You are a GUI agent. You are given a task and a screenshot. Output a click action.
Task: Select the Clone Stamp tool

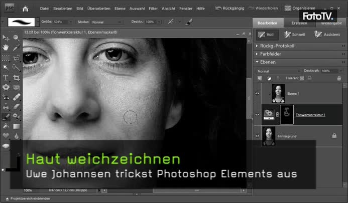pos(6,107)
